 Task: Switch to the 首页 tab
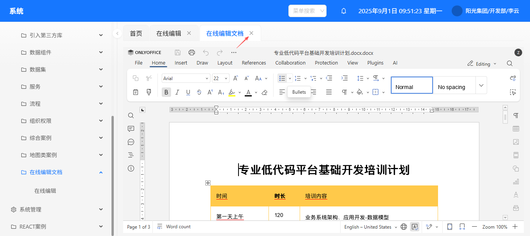[x=136, y=33]
